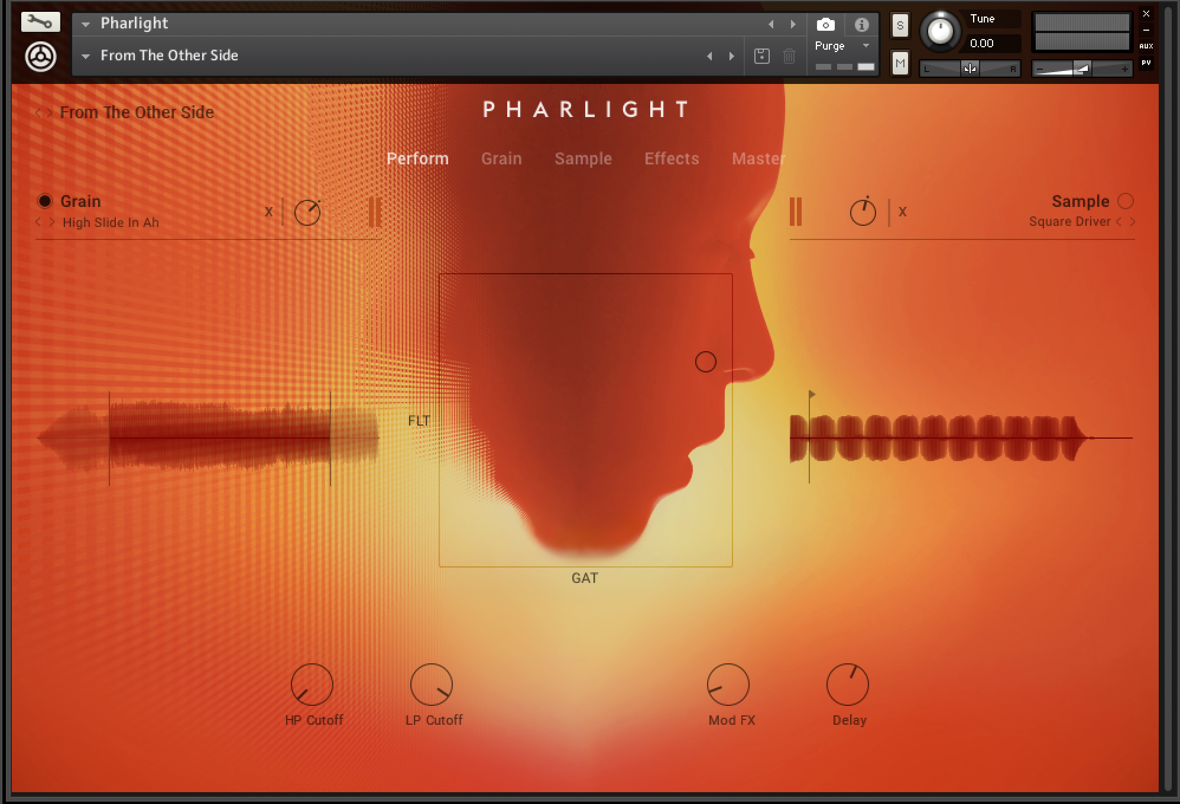Click the trash icon to delete snapshot
The width and height of the screenshot is (1180, 804).
789,55
